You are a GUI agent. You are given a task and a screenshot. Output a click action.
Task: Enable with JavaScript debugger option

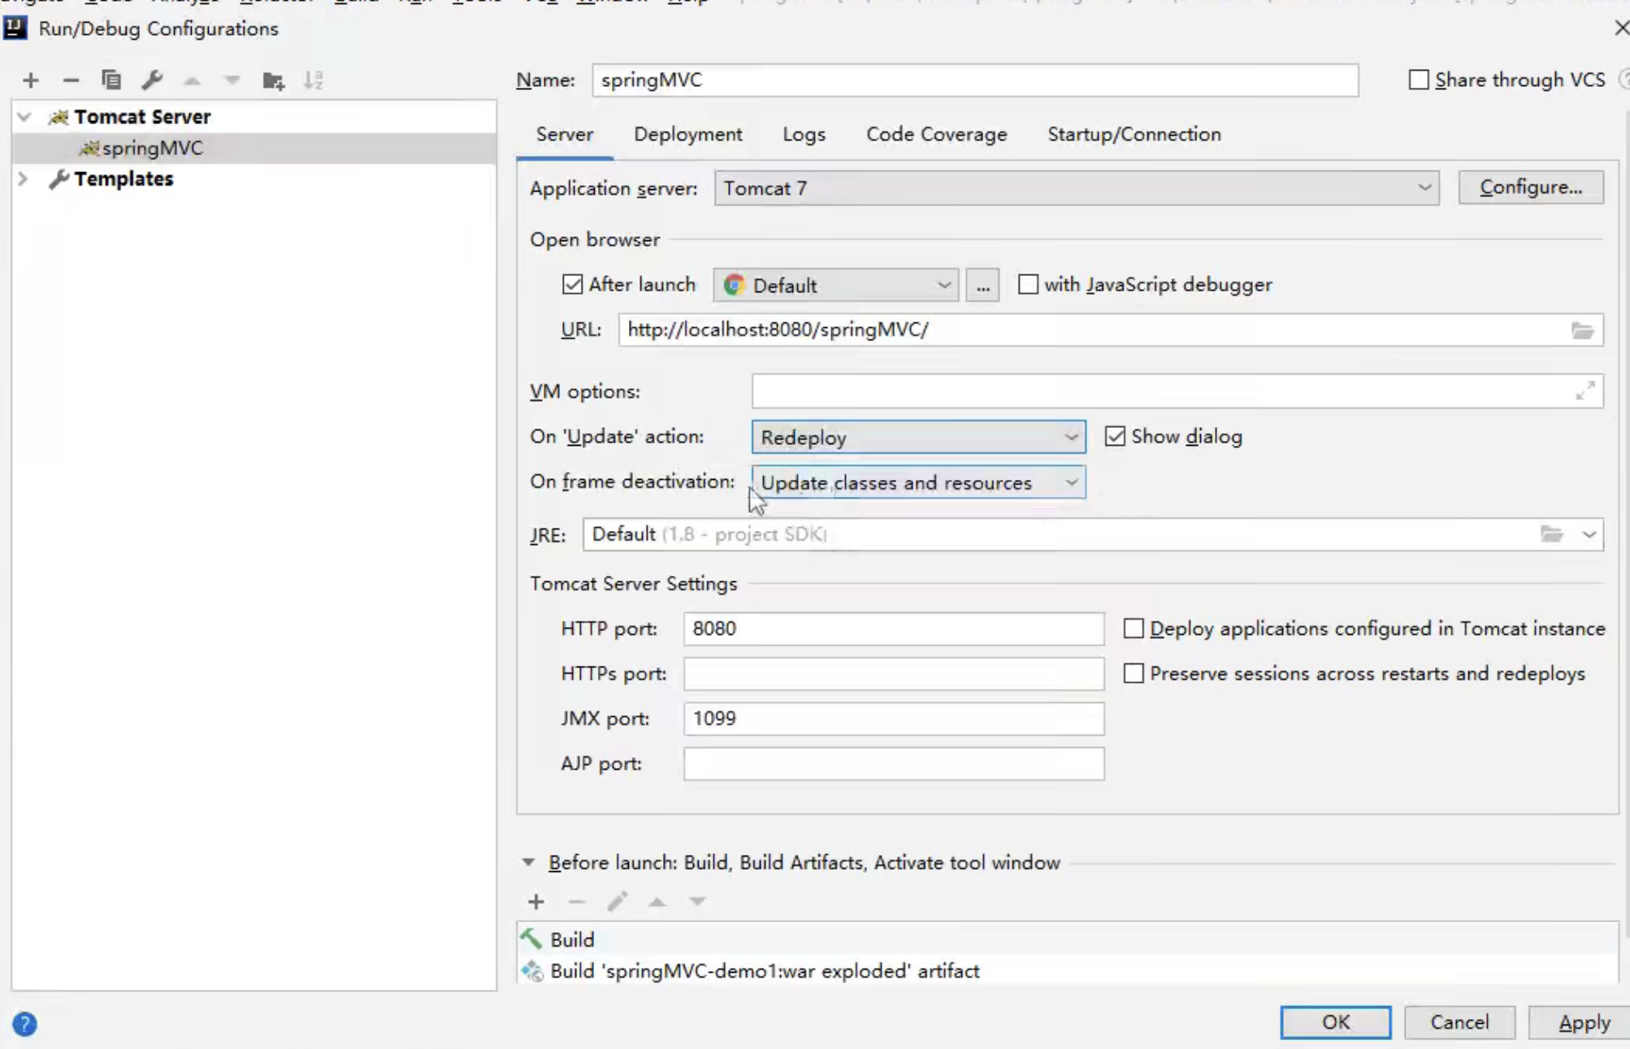point(1028,285)
